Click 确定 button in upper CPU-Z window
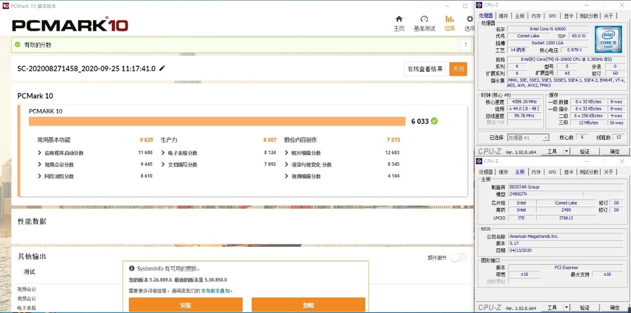Screen dimensions: 631x313 point(615,151)
